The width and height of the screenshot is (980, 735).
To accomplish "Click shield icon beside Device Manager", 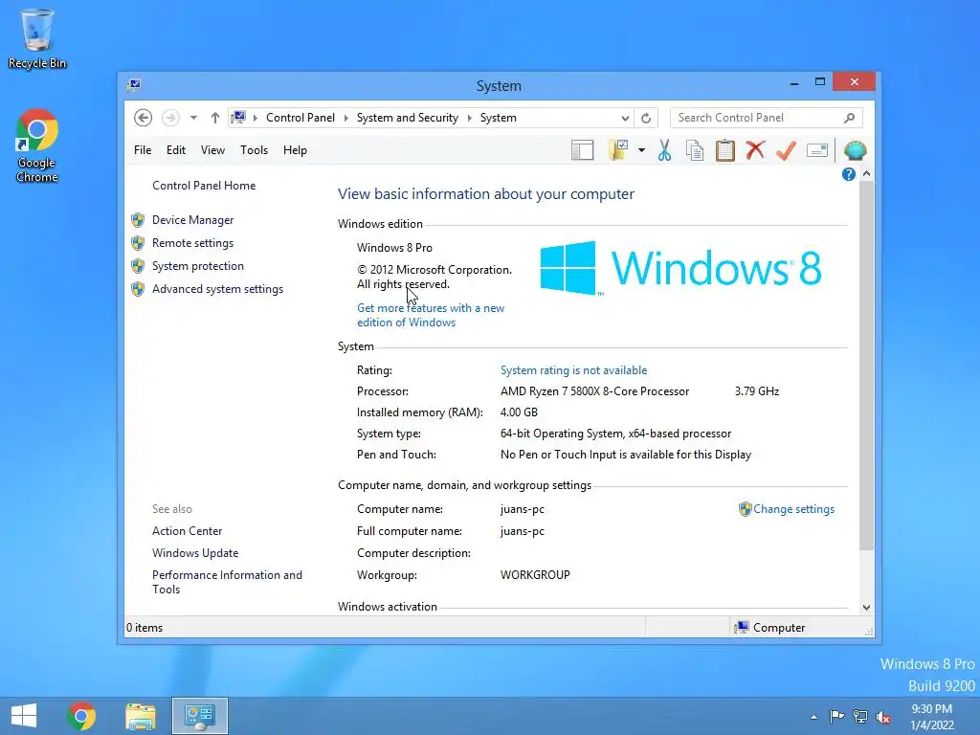I will [138, 220].
